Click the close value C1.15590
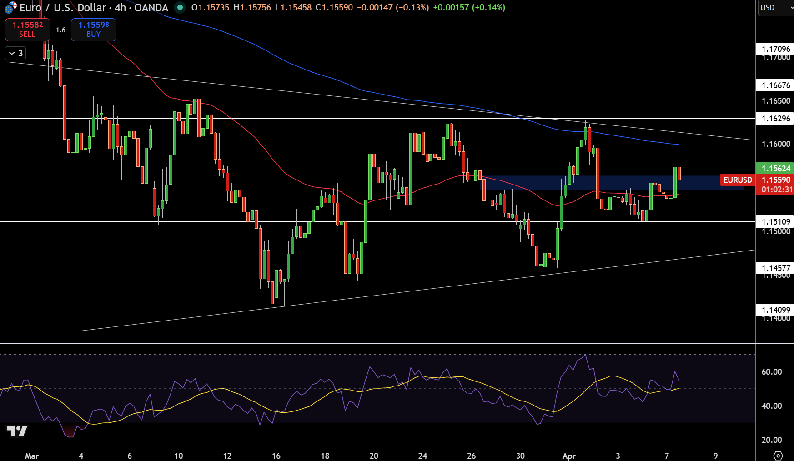Image resolution: width=794 pixels, height=461 pixels. click(x=334, y=7)
